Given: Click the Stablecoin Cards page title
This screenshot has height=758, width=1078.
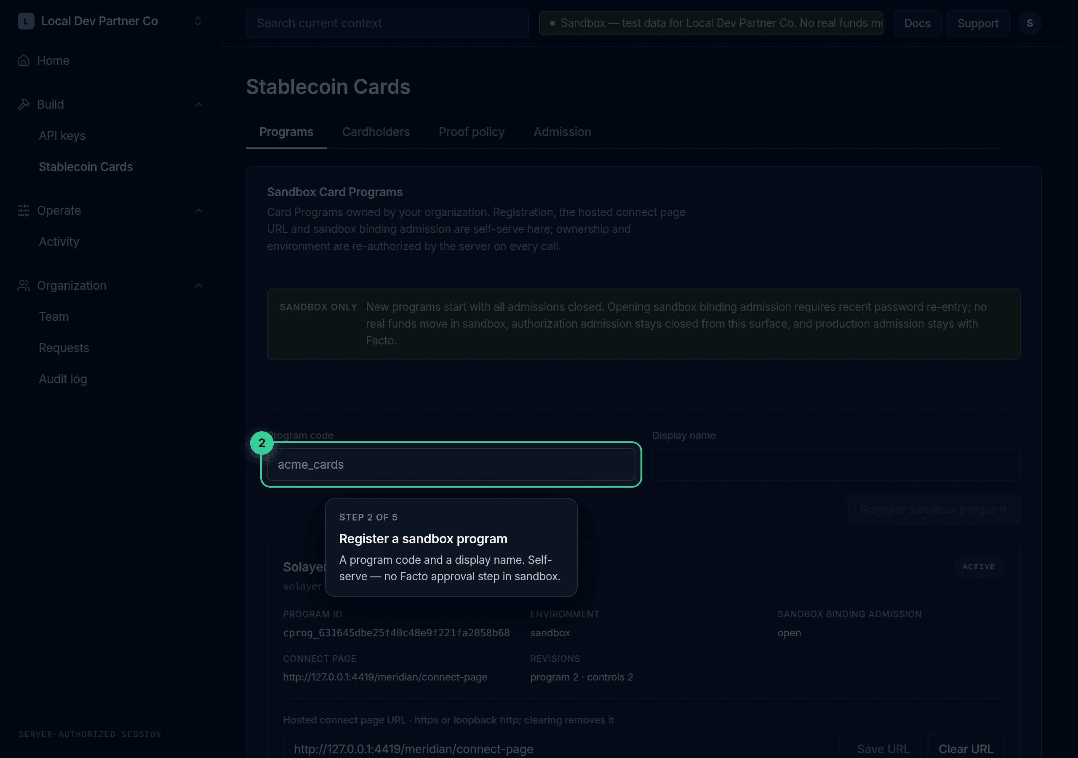Looking at the screenshot, I should [328, 86].
